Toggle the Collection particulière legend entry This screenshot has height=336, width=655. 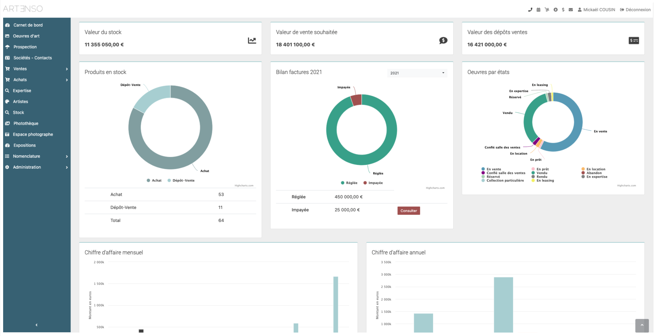(503, 181)
